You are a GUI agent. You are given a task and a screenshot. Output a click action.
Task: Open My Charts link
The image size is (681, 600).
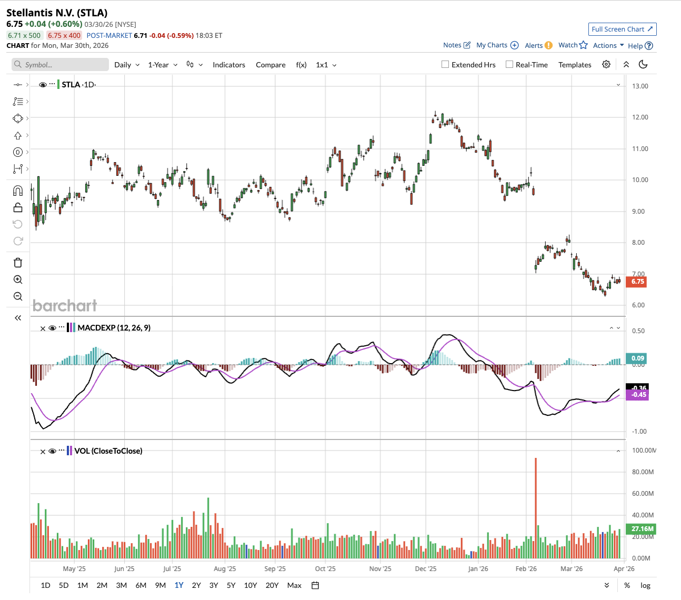[497, 45]
